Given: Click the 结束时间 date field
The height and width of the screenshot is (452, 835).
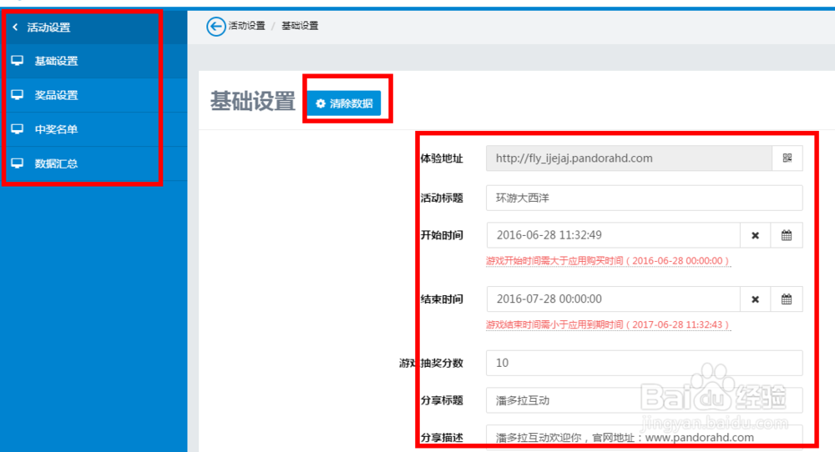Looking at the screenshot, I should click(614, 299).
